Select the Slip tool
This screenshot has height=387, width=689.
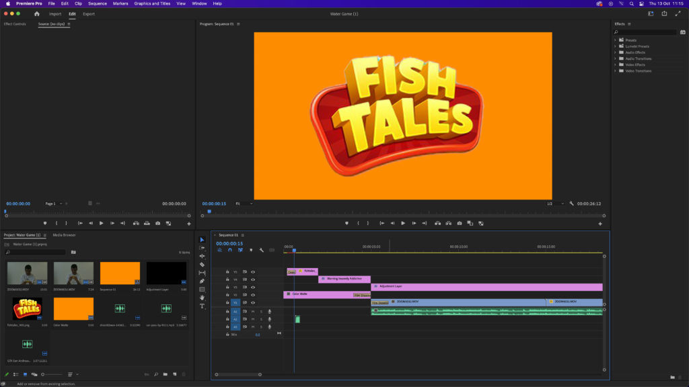pyautogui.click(x=202, y=273)
